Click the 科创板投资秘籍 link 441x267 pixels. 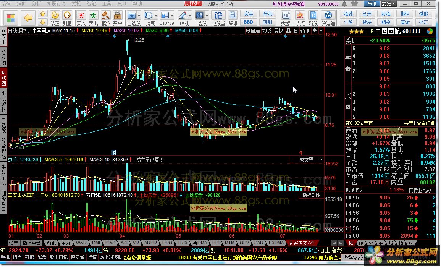pos(289,4)
